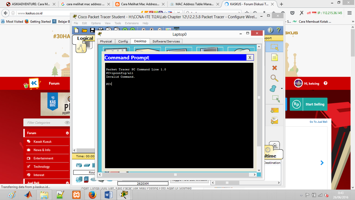The width and height of the screenshot is (355, 200).
Task: Expand the polygon tool dropdown arrow
Action: tap(282, 89)
